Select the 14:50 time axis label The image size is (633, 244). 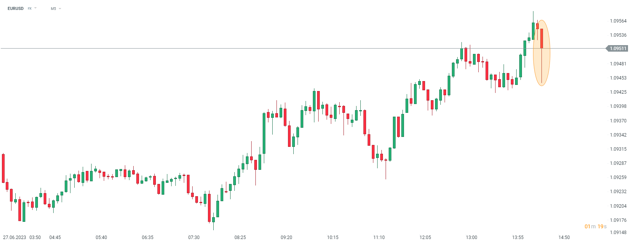tap(564, 237)
